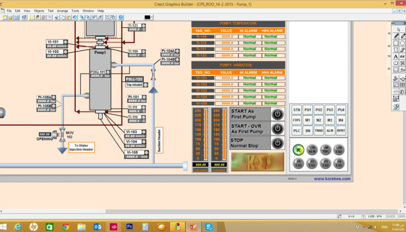Click the CWS navigation button
406x232 pixels.
[297, 120]
